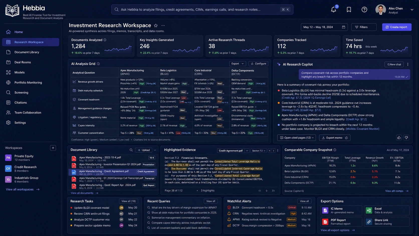Screen dimensions: 419x236
Task: Jump to previous highlight page arrows
Action: tap(260, 191)
